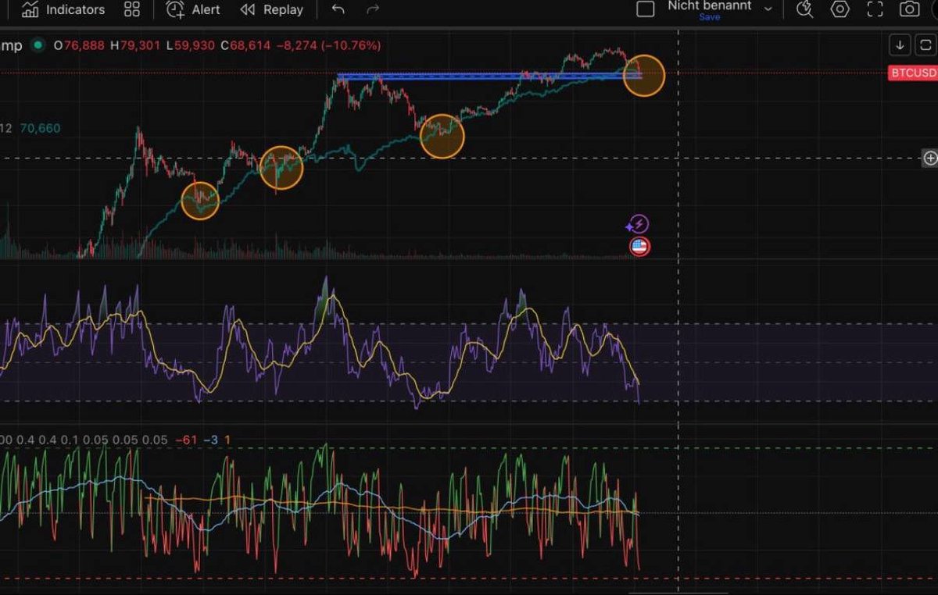Open the quick search icon
This screenshot has width=938, height=595.
point(804,9)
